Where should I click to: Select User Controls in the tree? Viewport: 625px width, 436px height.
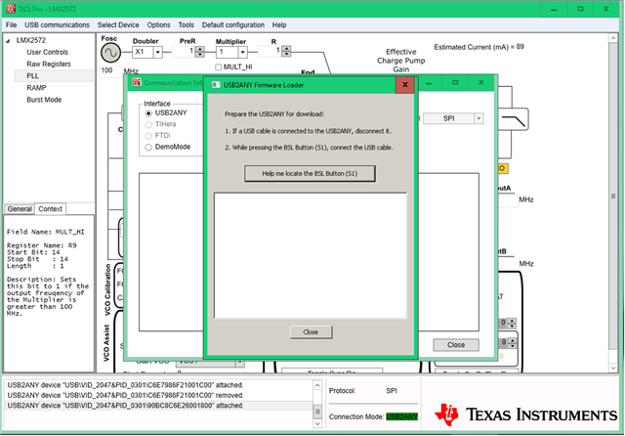(48, 52)
